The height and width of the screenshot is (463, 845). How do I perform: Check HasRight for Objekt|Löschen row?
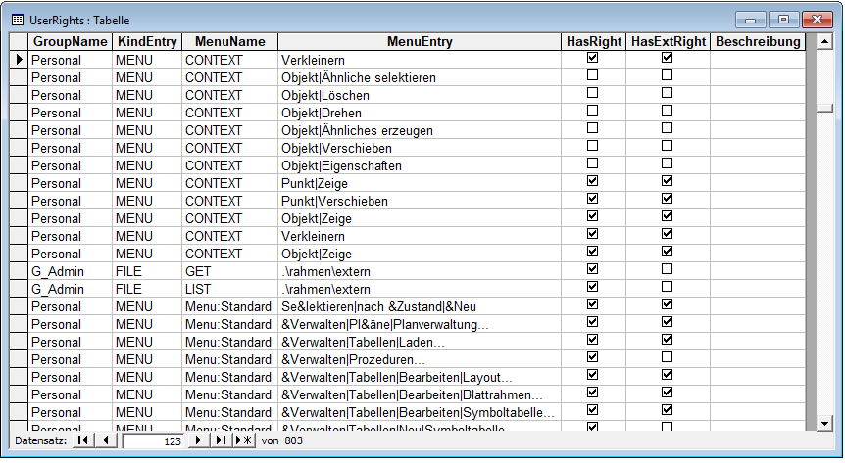592,94
